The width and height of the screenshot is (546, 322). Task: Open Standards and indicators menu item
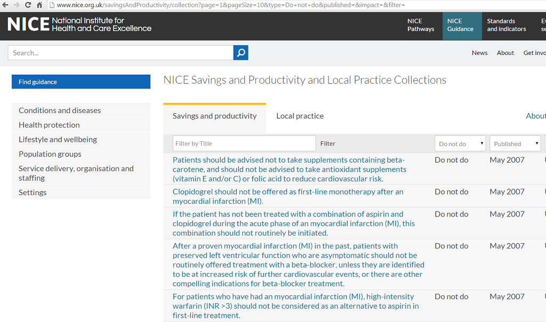point(507,25)
